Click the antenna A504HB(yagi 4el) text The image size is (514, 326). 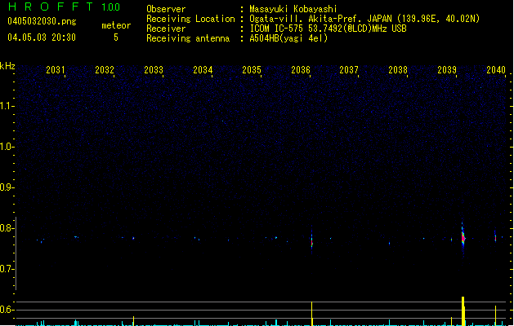click(x=288, y=38)
